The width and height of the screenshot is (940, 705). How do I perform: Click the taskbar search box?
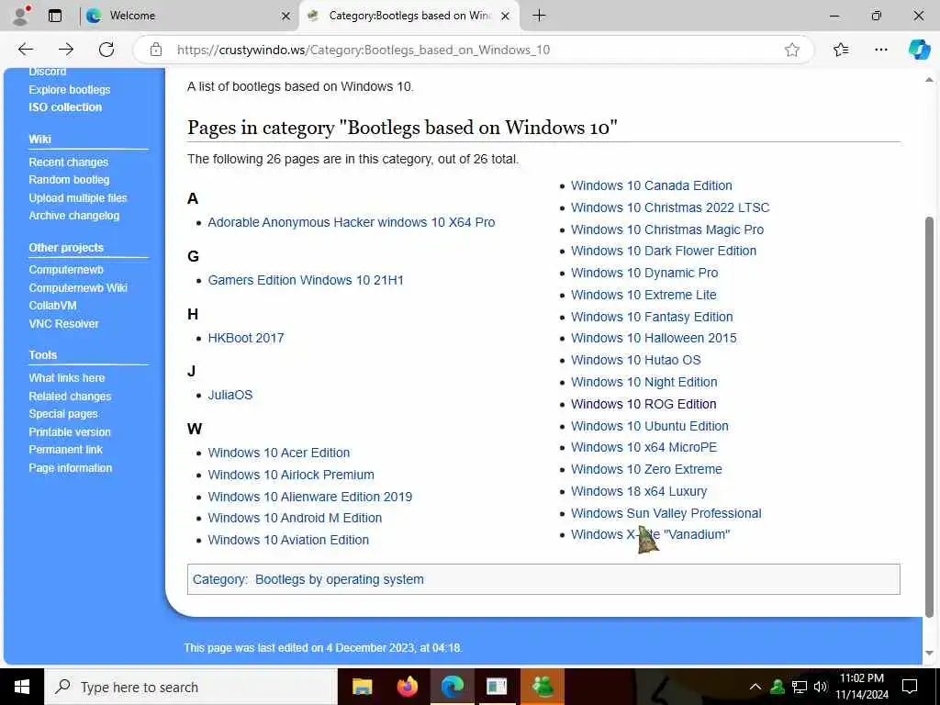[191, 687]
